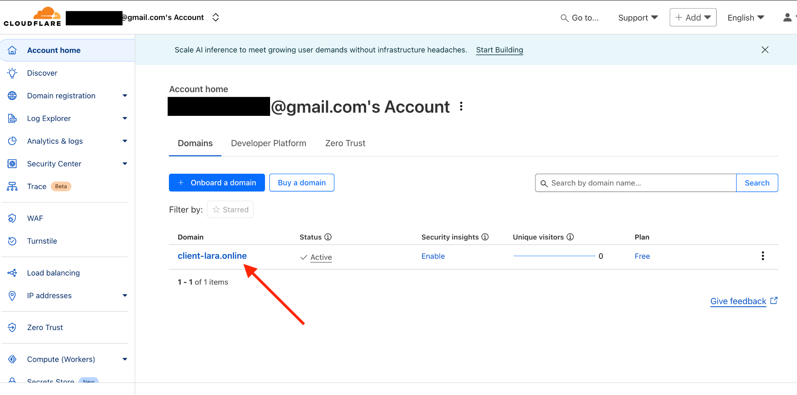Switch to the Zero Trust tab

[345, 143]
